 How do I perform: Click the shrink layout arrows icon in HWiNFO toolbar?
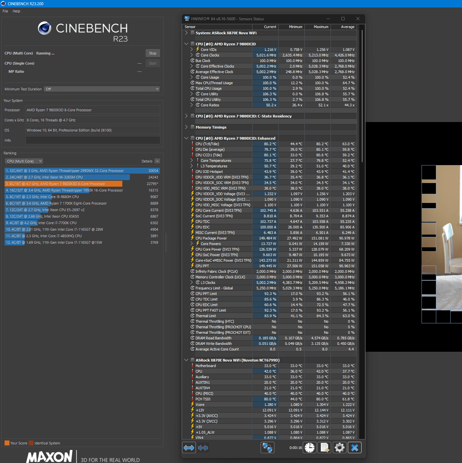coord(203,448)
